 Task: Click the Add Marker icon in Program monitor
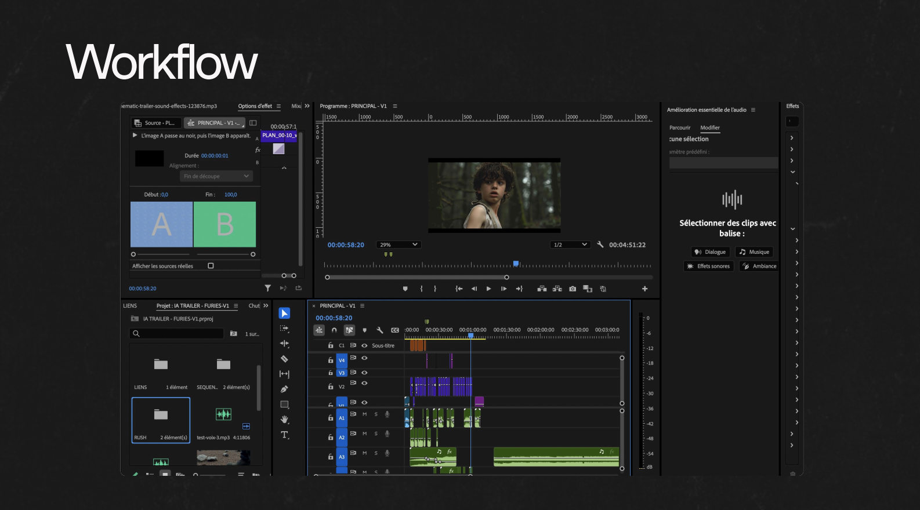point(405,289)
